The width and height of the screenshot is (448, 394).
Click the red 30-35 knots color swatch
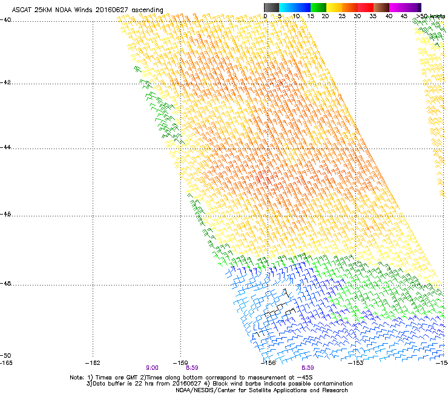[366, 7]
